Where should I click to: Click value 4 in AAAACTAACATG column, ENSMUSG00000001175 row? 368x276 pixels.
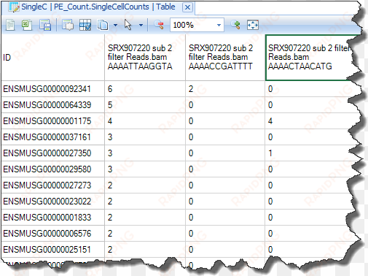click(x=270, y=121)
